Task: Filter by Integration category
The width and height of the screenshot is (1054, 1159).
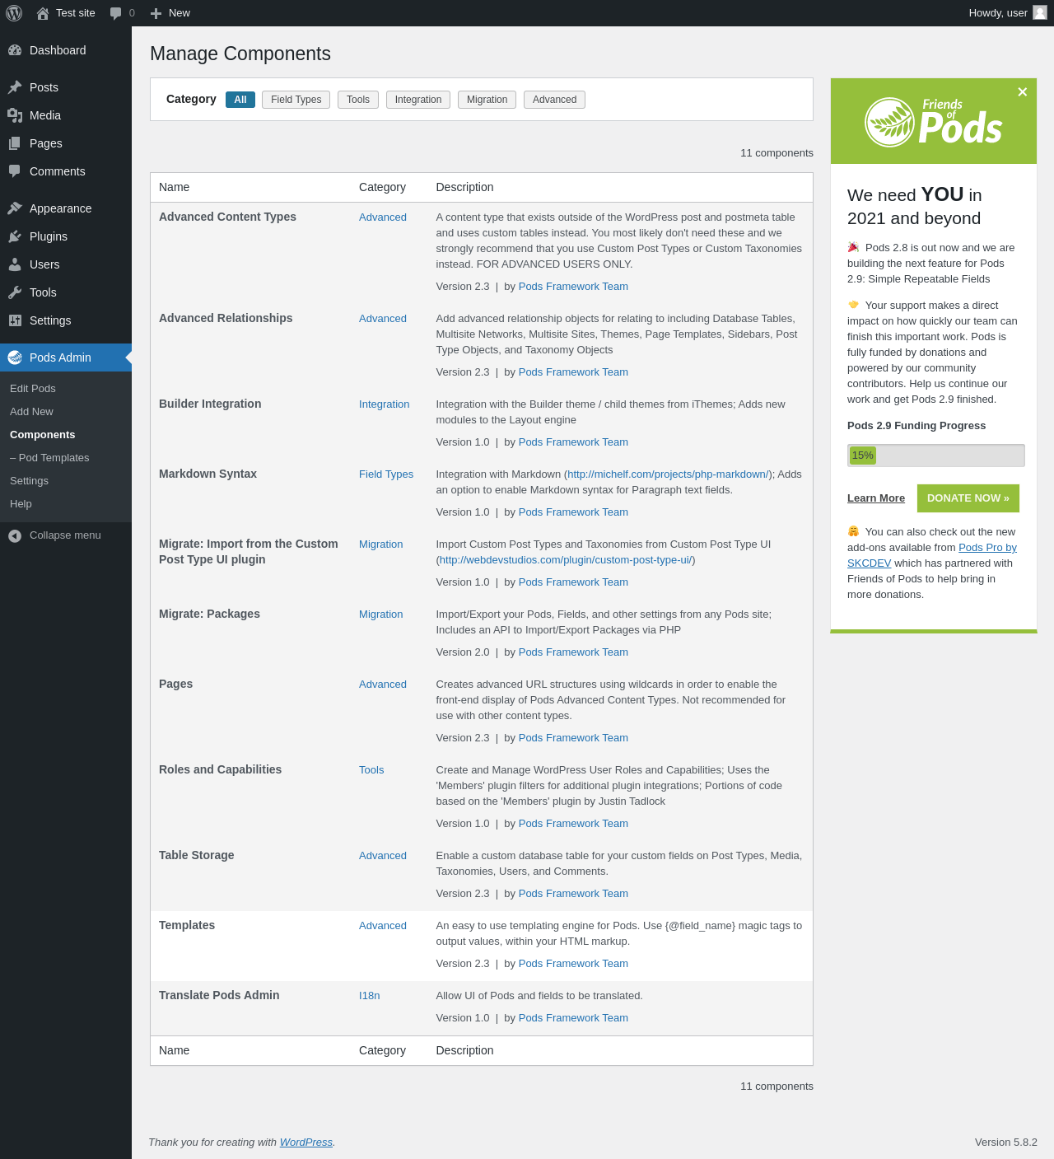Action: click(x=418, y=100)
